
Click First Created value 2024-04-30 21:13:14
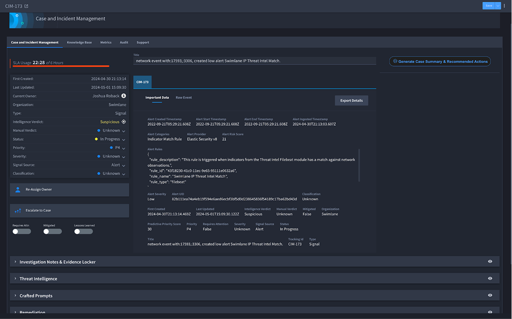(x=109, y=79)
